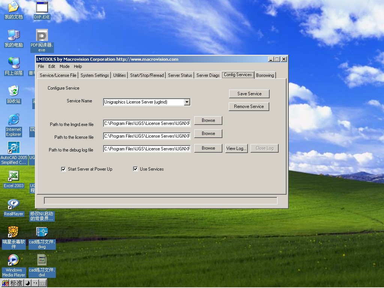Click the license file path field
Viewport: 384px width, 288px height.
147,136
